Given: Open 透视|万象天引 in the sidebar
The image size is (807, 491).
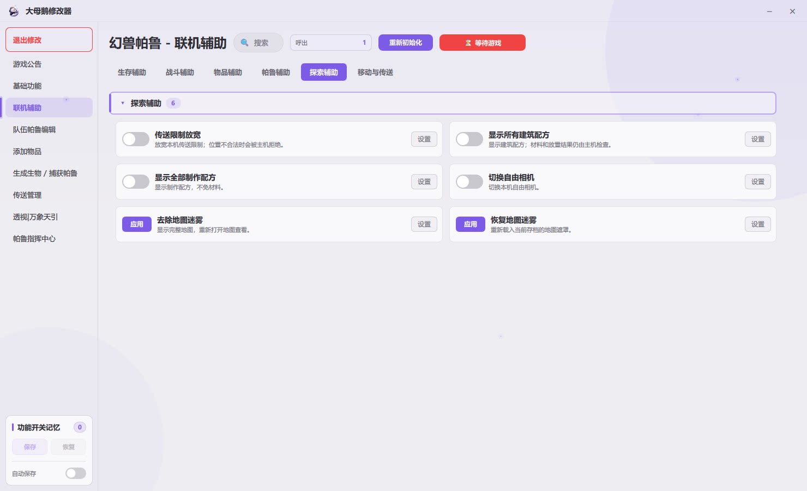Looking at the screenshot, I should (49, 217).
